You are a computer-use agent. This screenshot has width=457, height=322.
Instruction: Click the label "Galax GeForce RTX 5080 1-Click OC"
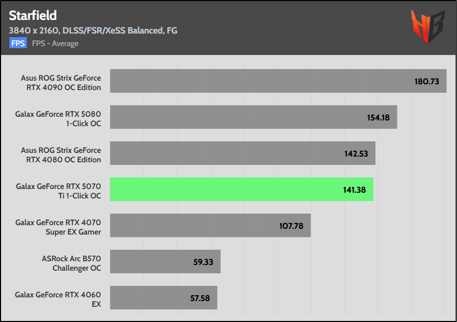[58, 119]
